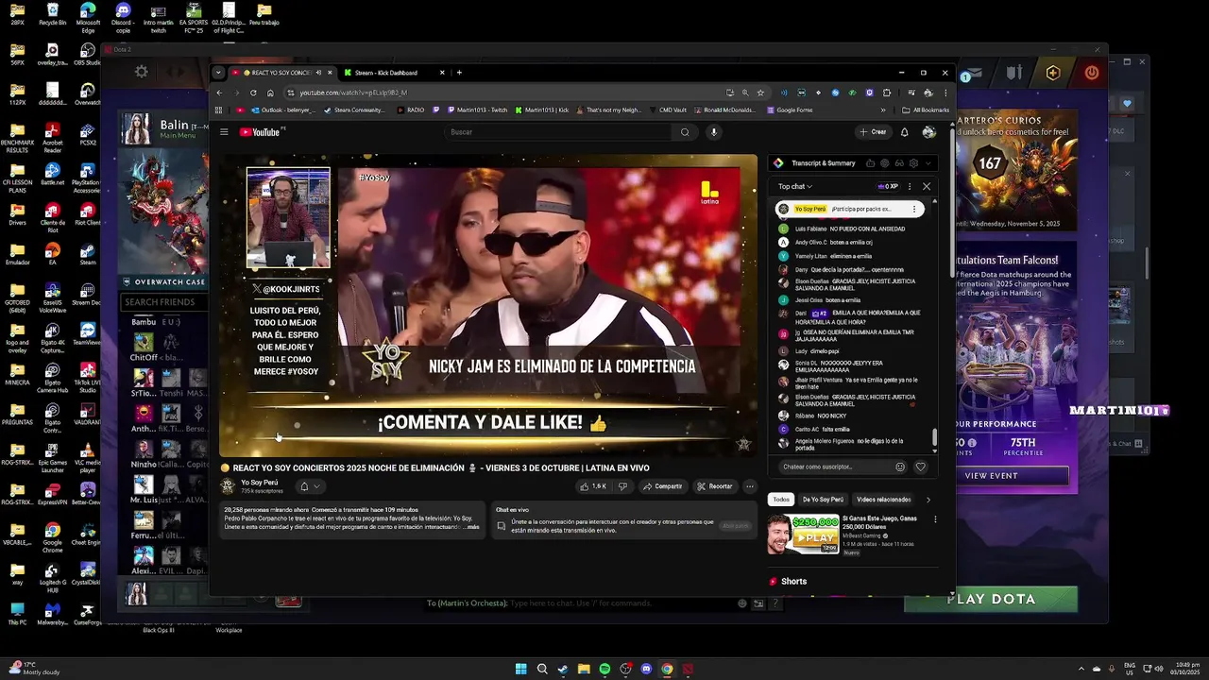Click the Crear button
Screen dimensions: 1209x680
873,132
